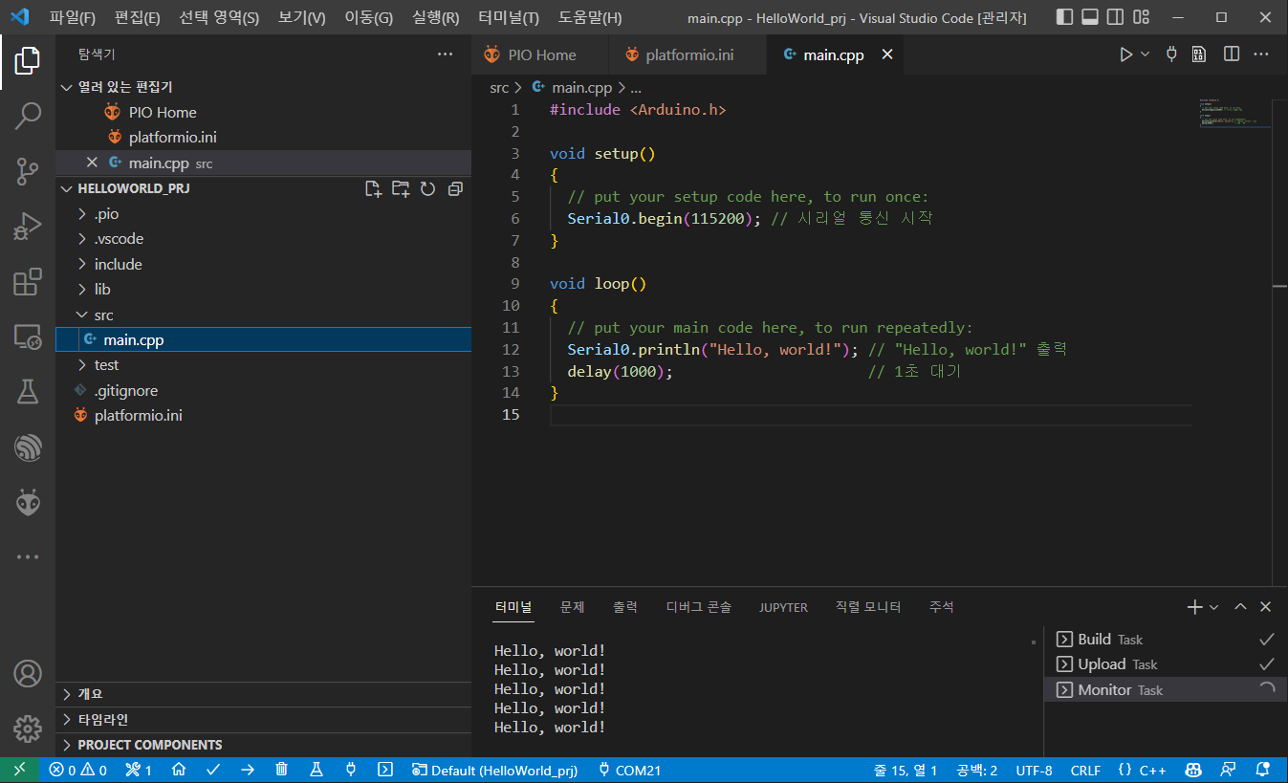Click PlatformIO Serial Monitor plug in status bar
The height and width of the screenshot is (783, 1288).
351,770
